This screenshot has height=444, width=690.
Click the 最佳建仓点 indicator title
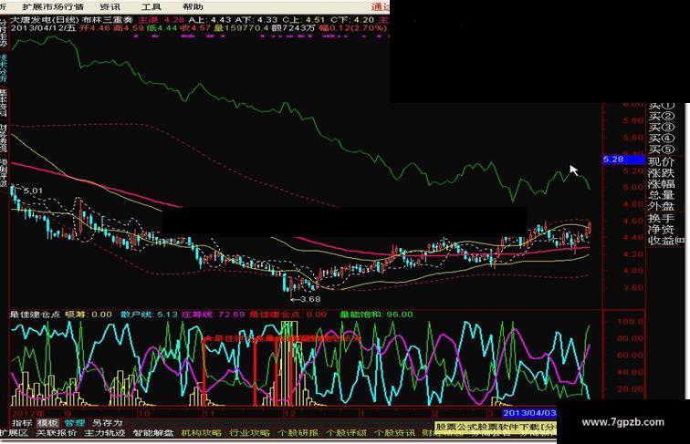[x=35, y=315]
